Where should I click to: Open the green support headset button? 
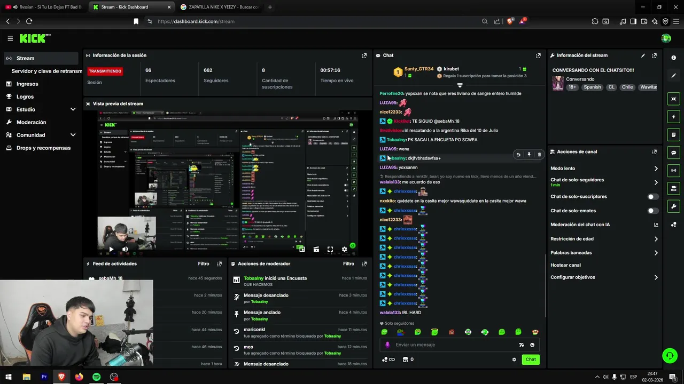coord(670,356)
